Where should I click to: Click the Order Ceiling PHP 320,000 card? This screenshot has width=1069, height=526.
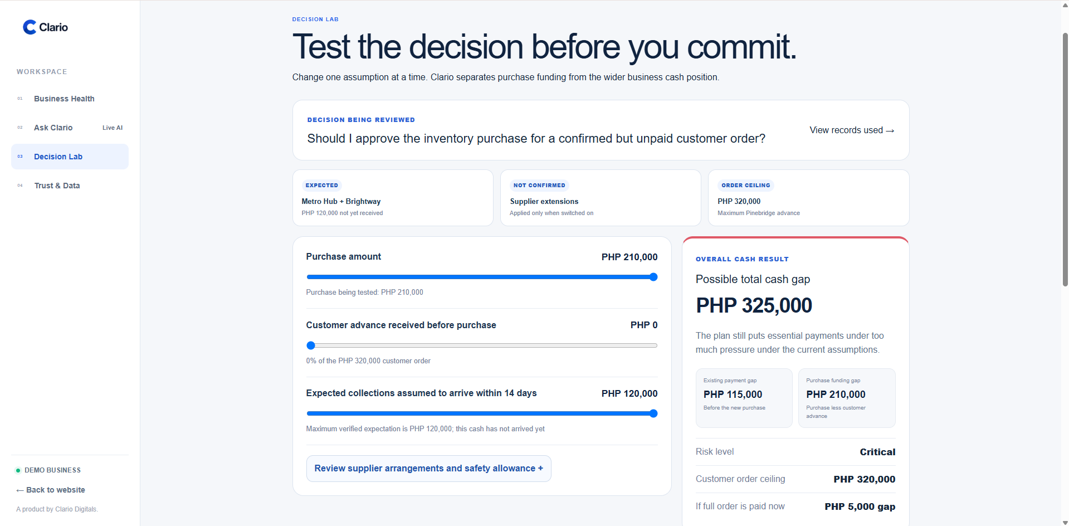pos(808,198)
